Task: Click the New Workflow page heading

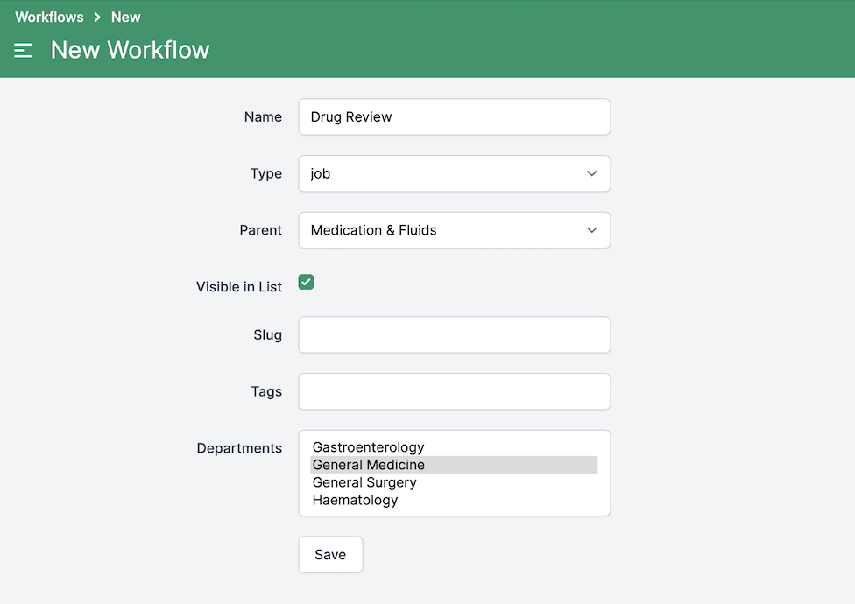Action: 130,51
